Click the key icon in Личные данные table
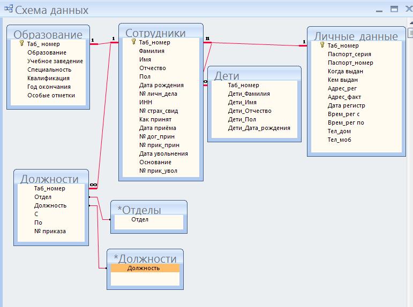 click(x=322, y=45)
